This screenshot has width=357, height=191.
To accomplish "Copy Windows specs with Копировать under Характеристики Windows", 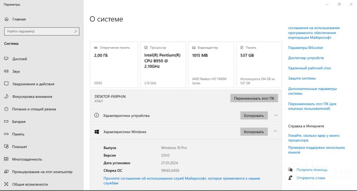I will point(254,132).
